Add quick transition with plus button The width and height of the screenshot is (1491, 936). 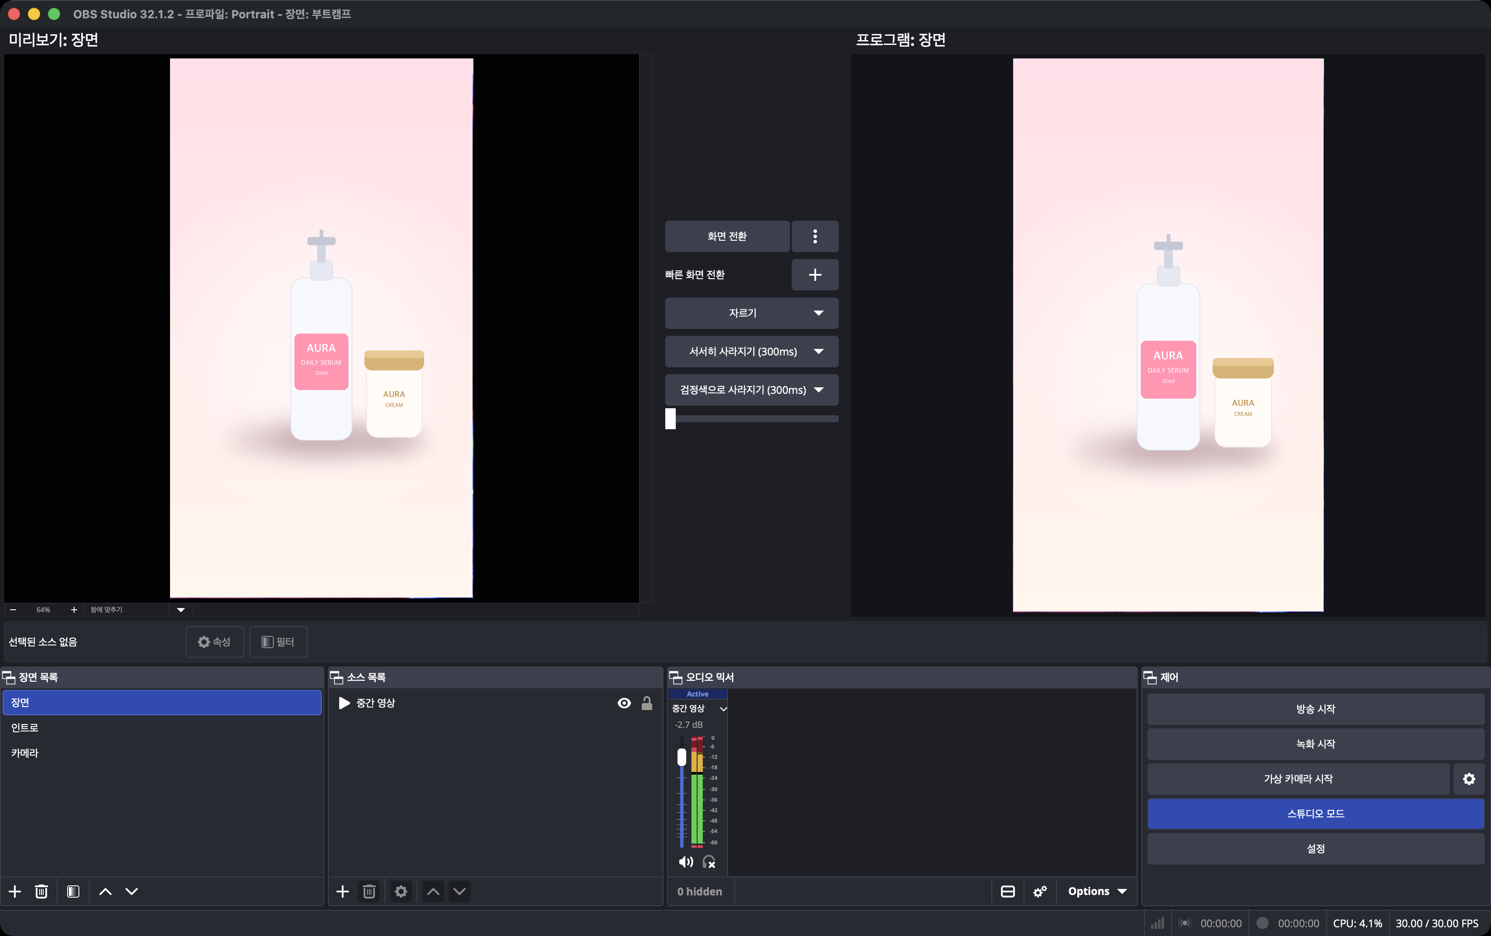[x=815, y=275]
